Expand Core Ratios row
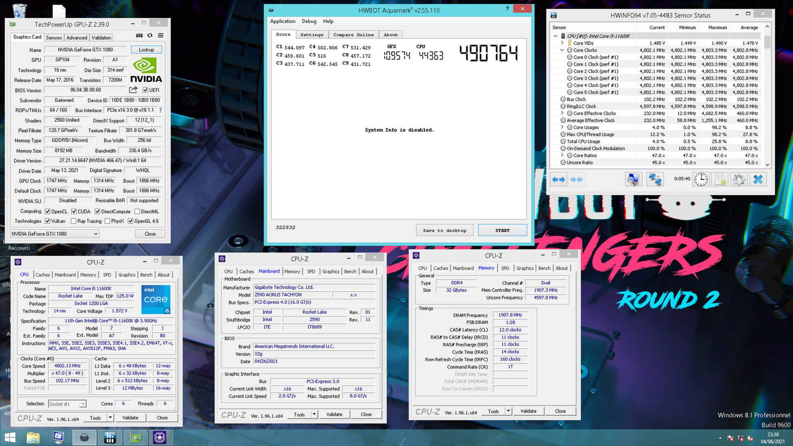This screenshot has height=446, width=793. click(x=562, y=155)
